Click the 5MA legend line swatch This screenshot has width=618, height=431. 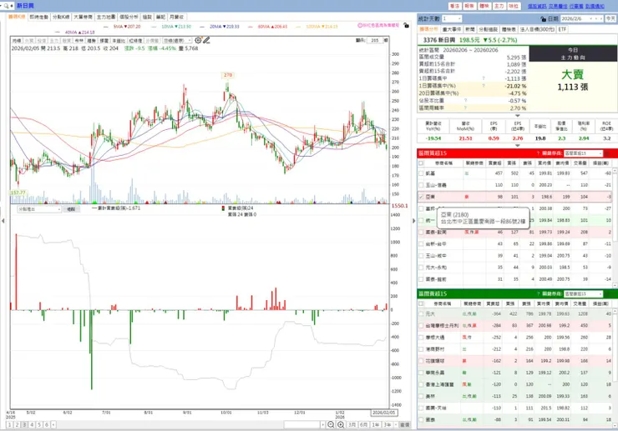coord(106,27)
